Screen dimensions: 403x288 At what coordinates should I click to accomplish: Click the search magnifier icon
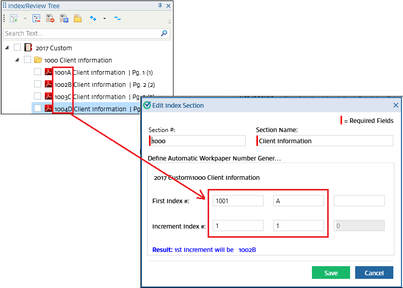click(x=164, y=34)
